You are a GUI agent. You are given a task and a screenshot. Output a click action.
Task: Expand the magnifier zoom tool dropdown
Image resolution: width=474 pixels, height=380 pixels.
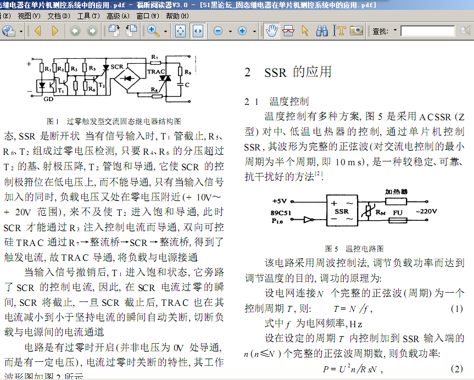coord(165,31)
